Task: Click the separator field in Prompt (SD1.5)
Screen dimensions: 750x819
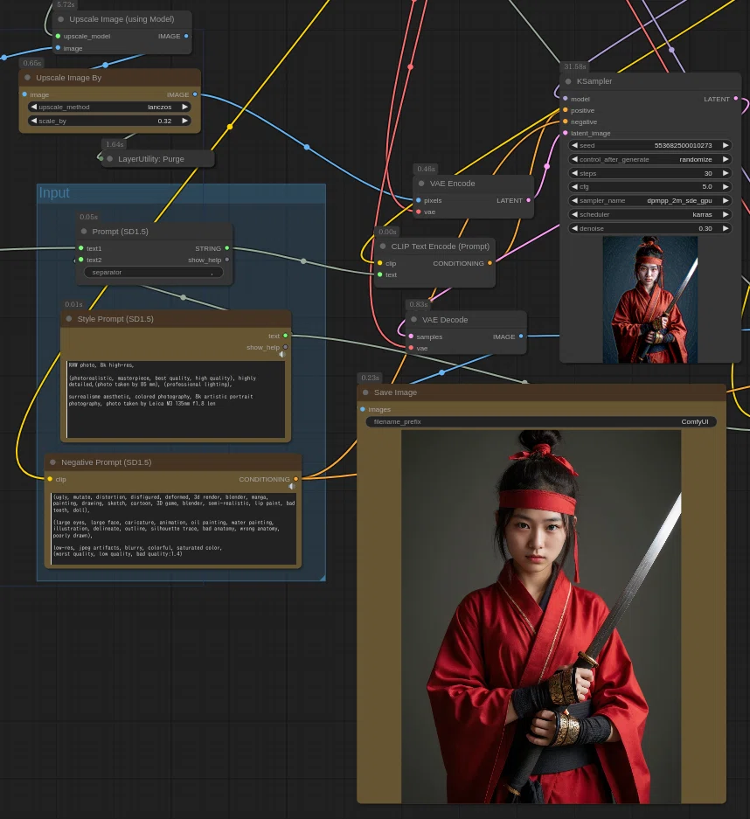Action: pyautogui.click(x=154, y=272)
